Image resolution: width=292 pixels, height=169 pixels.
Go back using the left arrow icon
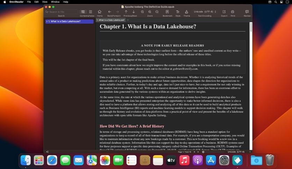[x=110, y=12]
